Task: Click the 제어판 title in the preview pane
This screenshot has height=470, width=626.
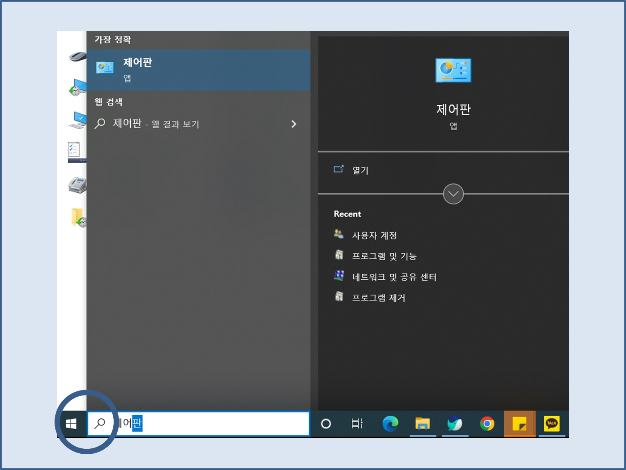Action: tap(453, 109)
